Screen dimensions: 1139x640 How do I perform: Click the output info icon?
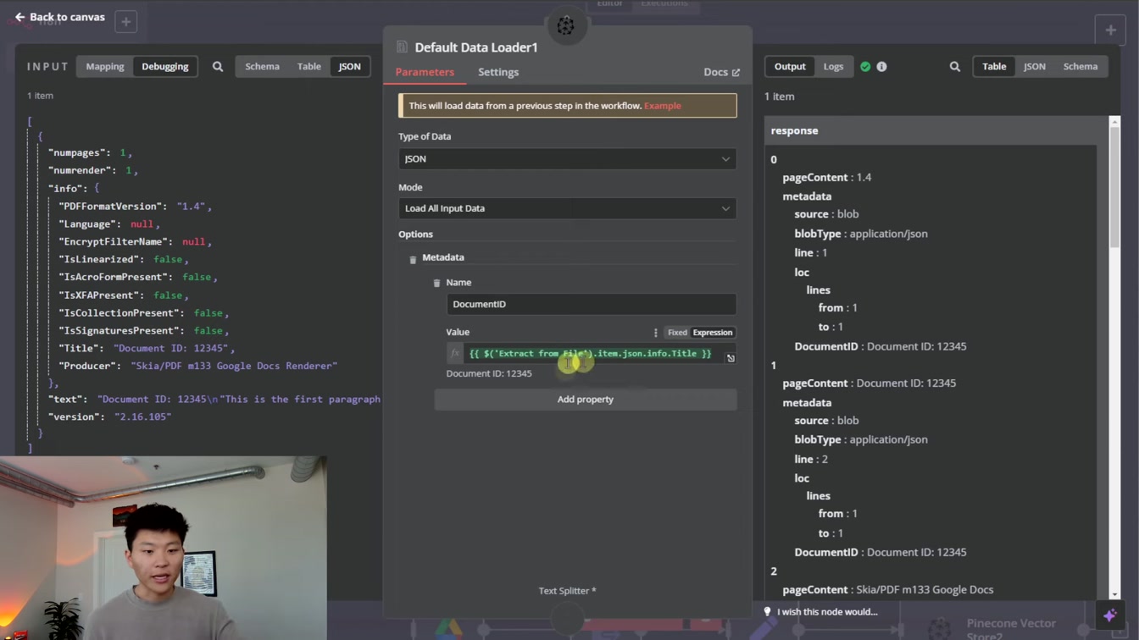click(x=881, y=66)
